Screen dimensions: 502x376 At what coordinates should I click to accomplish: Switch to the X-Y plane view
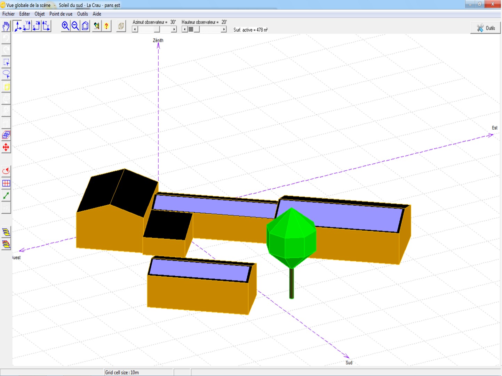click(27, 26)
